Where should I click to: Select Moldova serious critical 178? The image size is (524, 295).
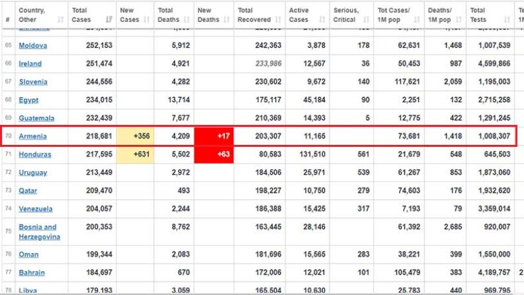click(x=363, y=45)
